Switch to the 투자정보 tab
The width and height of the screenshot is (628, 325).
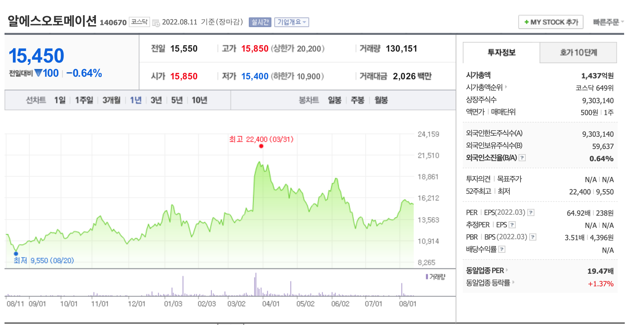501,53
